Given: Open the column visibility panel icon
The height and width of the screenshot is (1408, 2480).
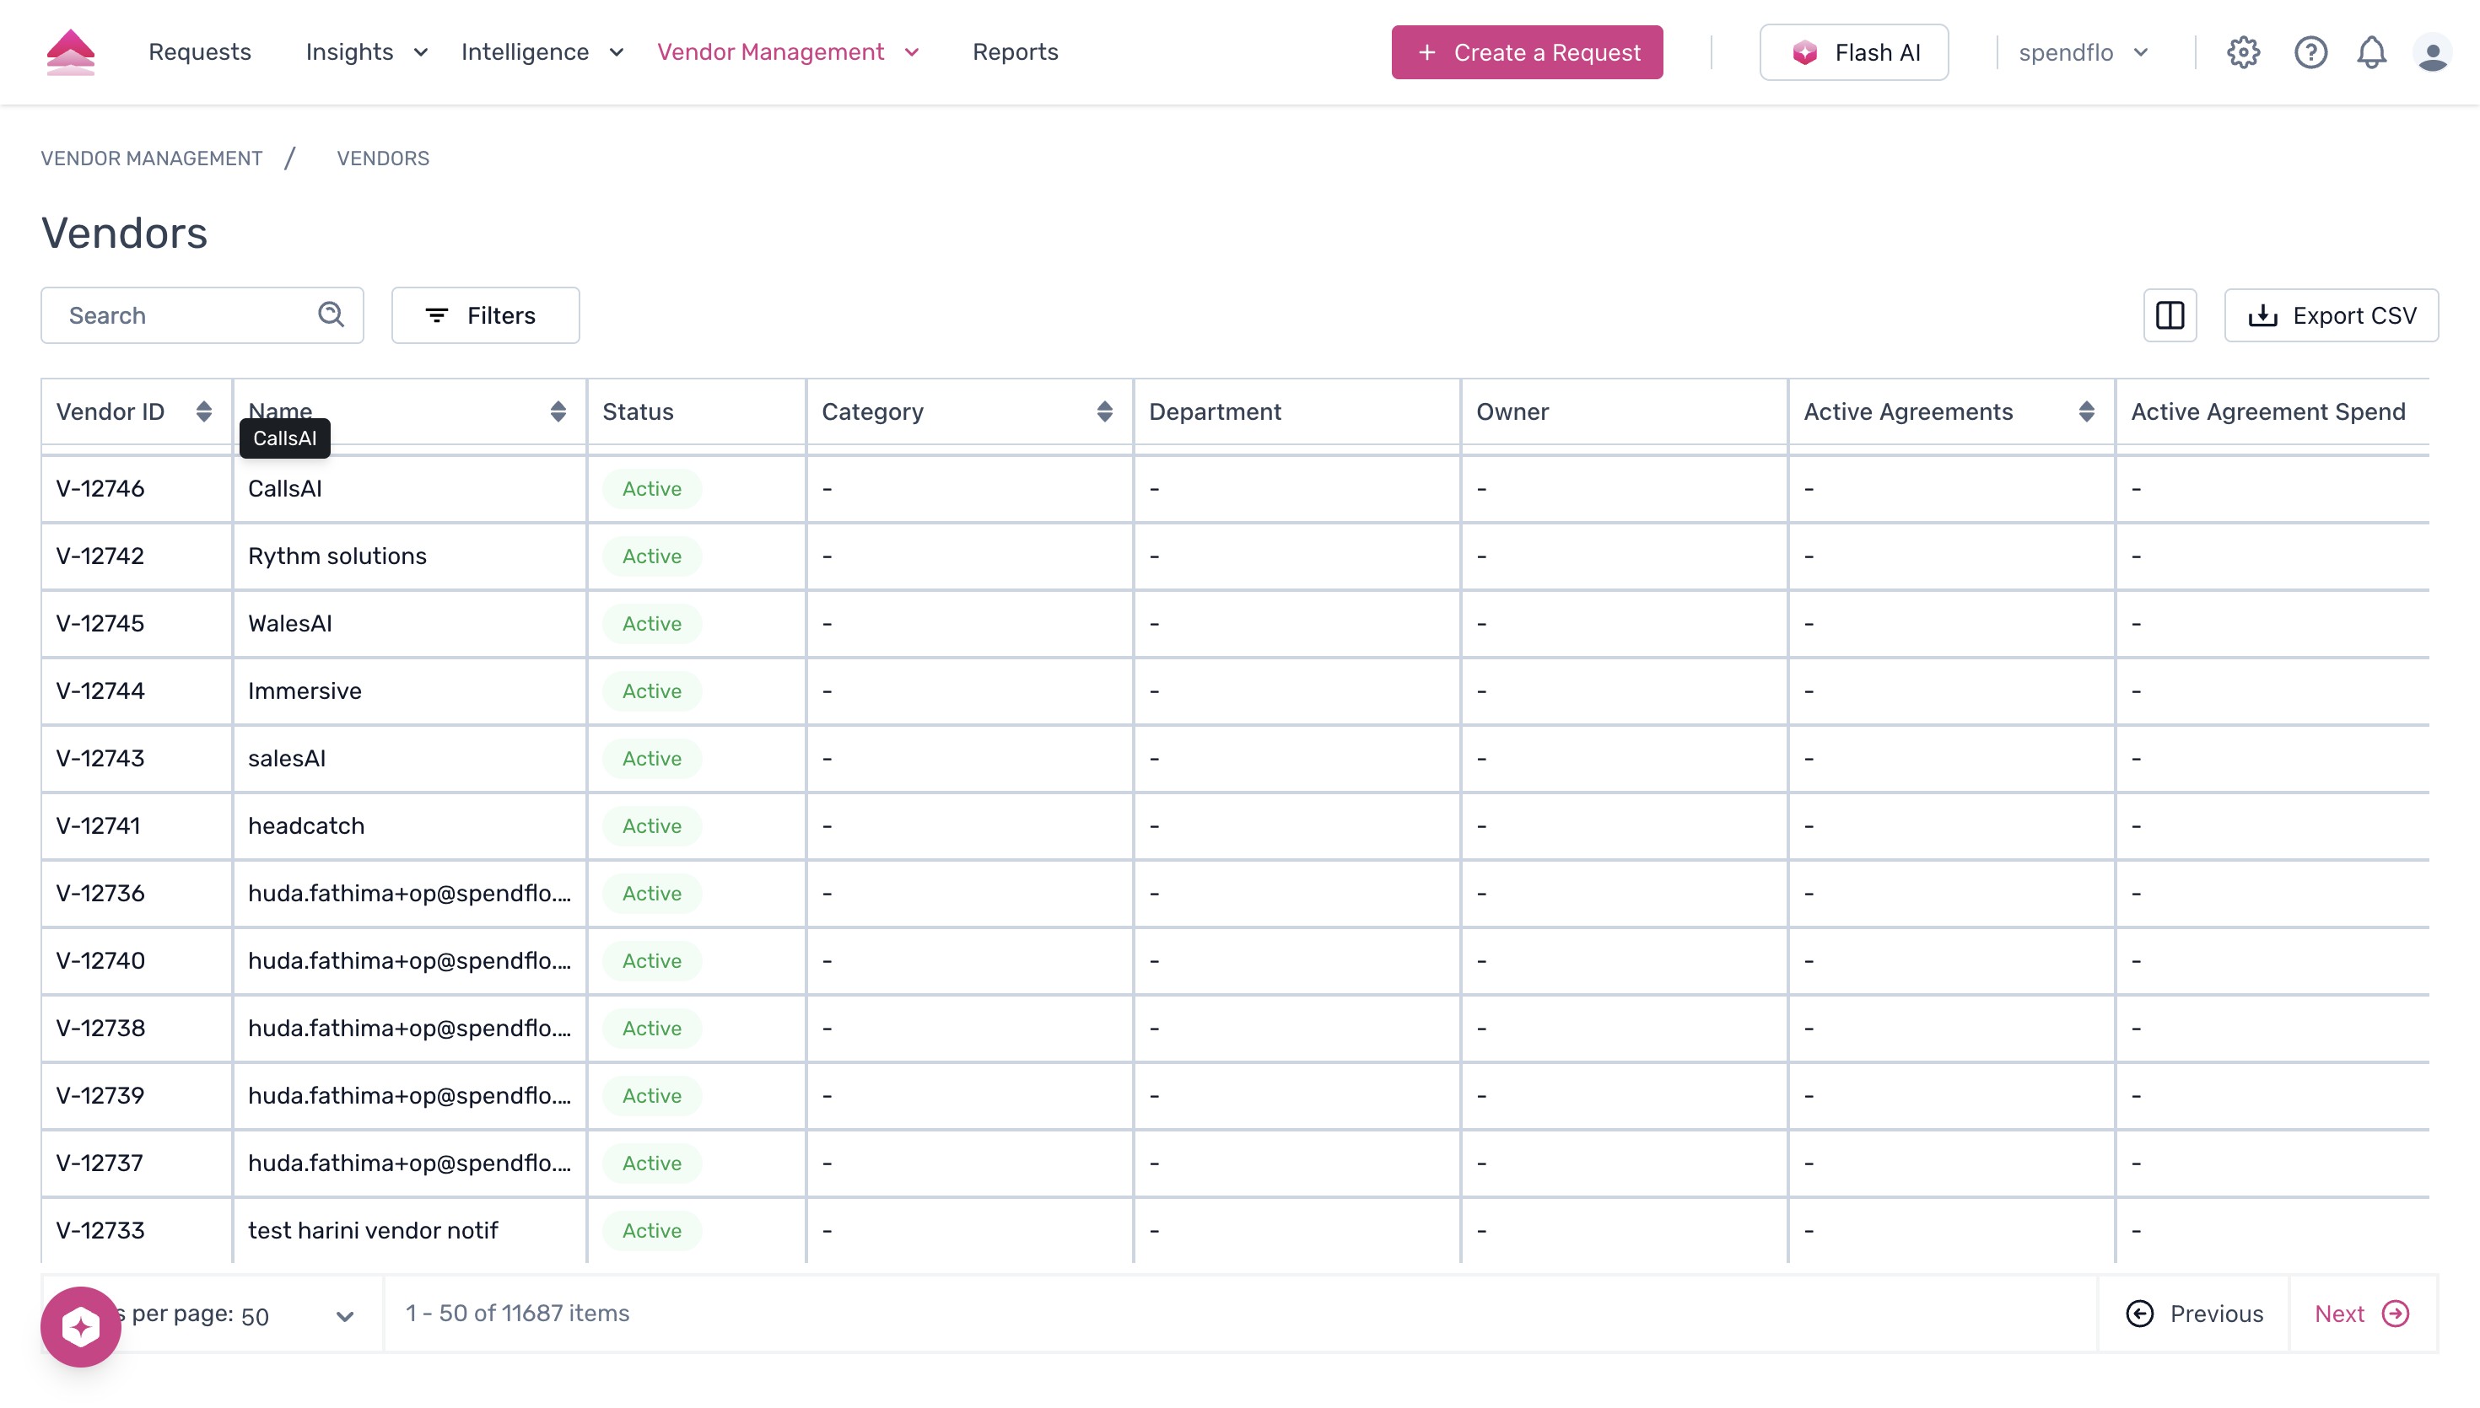Looking at the screenshot, I should [2170, 315].
